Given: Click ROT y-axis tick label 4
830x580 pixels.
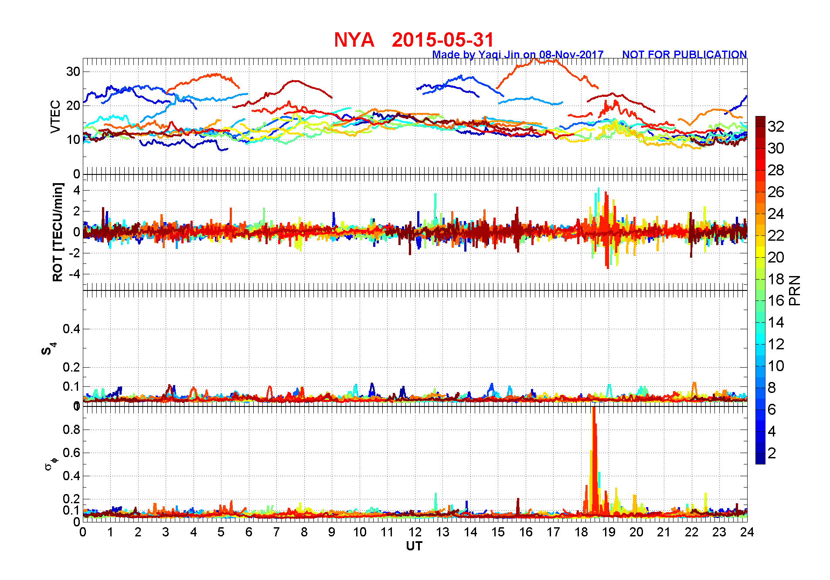Looking at the screenshot, I should [77, 190].
